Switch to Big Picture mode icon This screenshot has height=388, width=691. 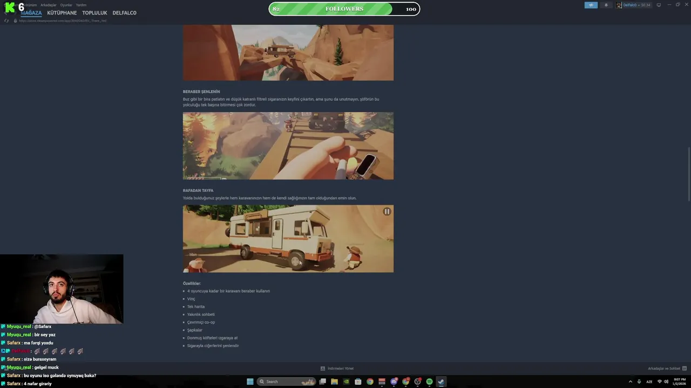pyautogui.click(x=659, y=5)
